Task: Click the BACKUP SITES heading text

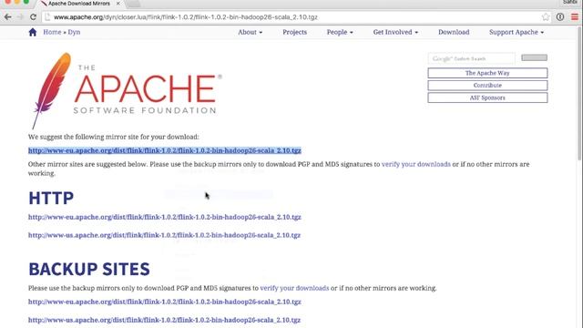Action: [x=89, y=269]
